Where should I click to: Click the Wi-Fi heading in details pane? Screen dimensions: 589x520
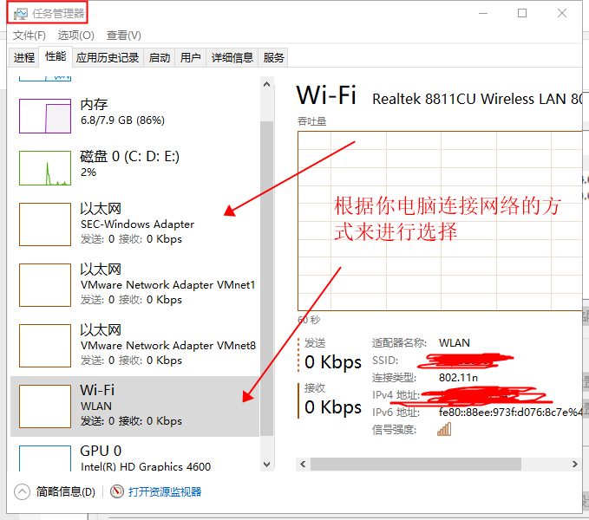[326, 95]
